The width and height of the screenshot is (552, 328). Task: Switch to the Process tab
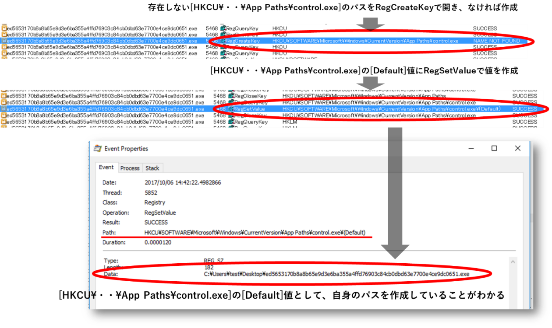(x=130, y=168)
